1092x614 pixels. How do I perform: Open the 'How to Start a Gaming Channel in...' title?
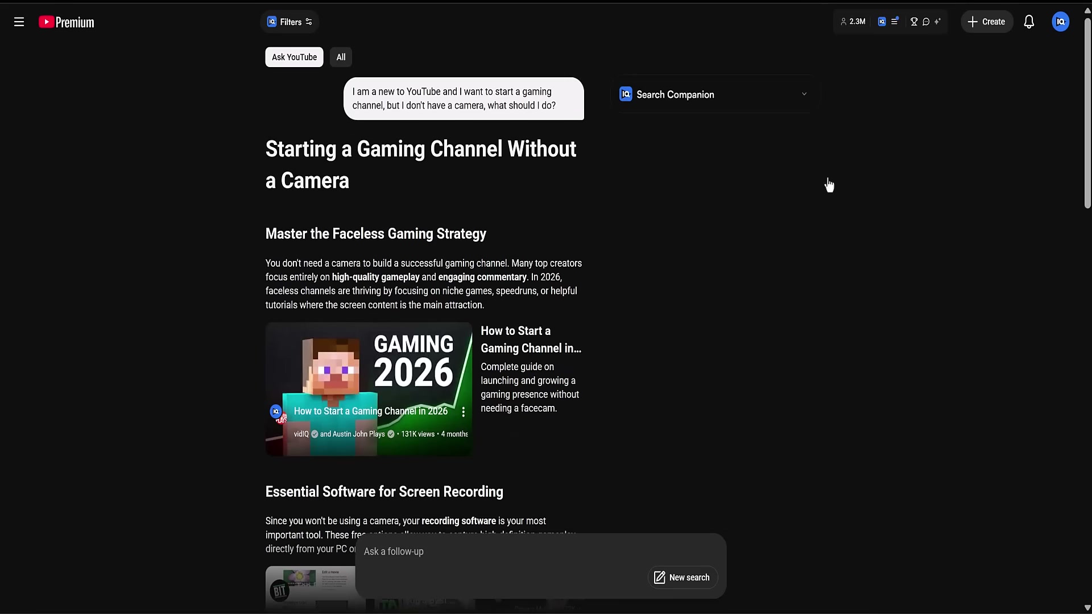point(531,339)
